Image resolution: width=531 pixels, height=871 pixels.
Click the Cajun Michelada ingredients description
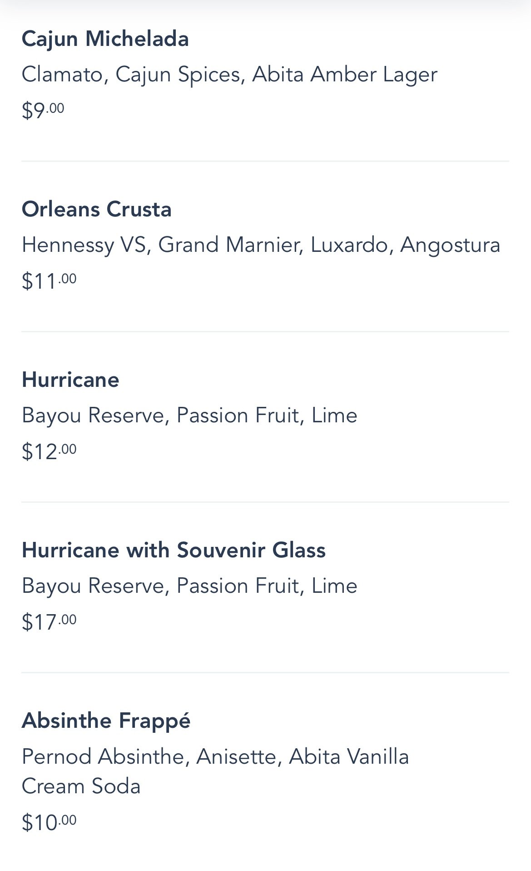[229, 75]
